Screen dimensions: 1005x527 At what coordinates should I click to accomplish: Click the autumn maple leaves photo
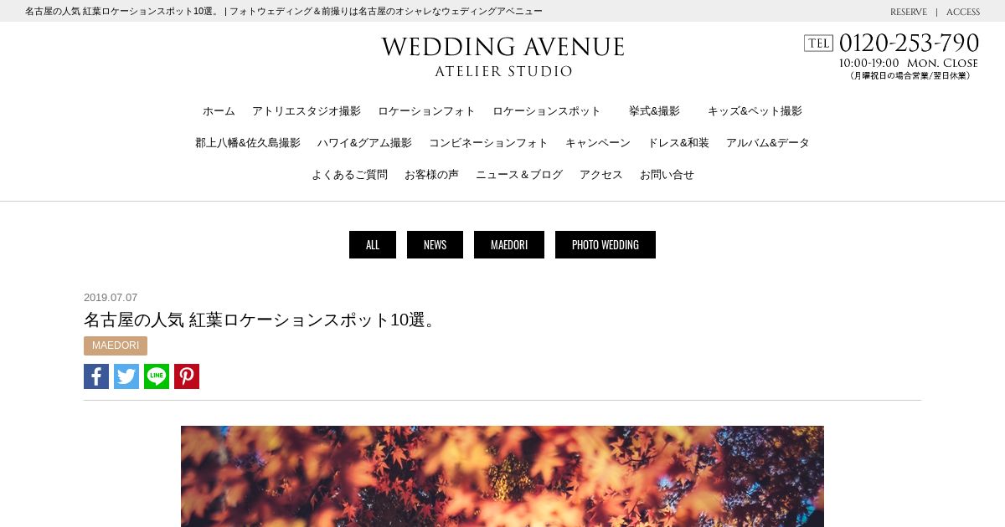tap(502, 476)
